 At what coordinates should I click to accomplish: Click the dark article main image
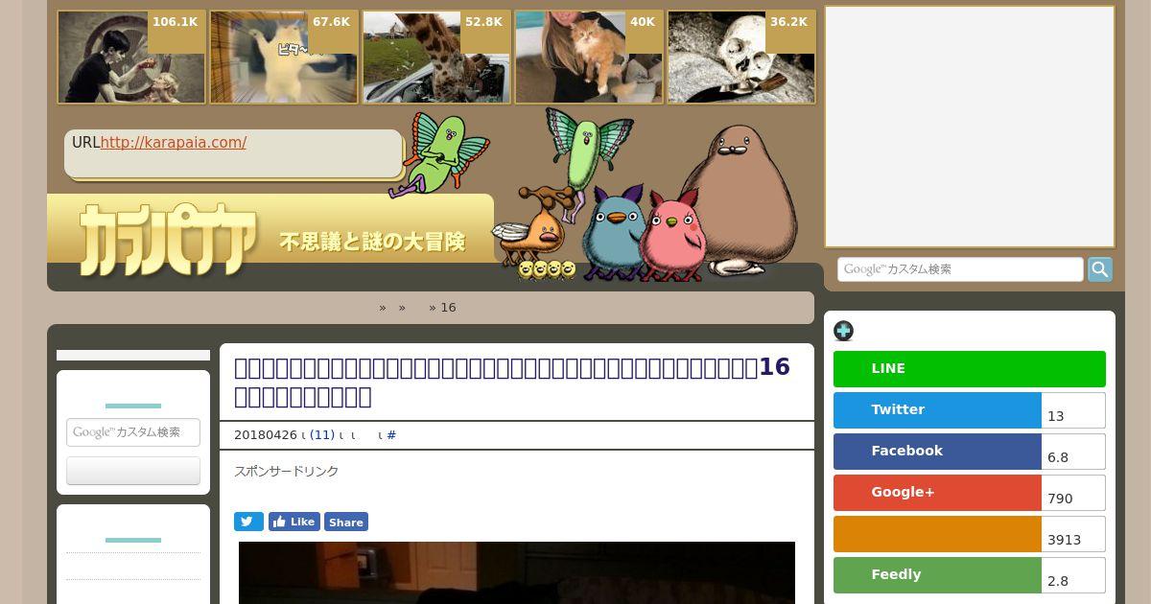pyautogui.click(x=517, y=572)
